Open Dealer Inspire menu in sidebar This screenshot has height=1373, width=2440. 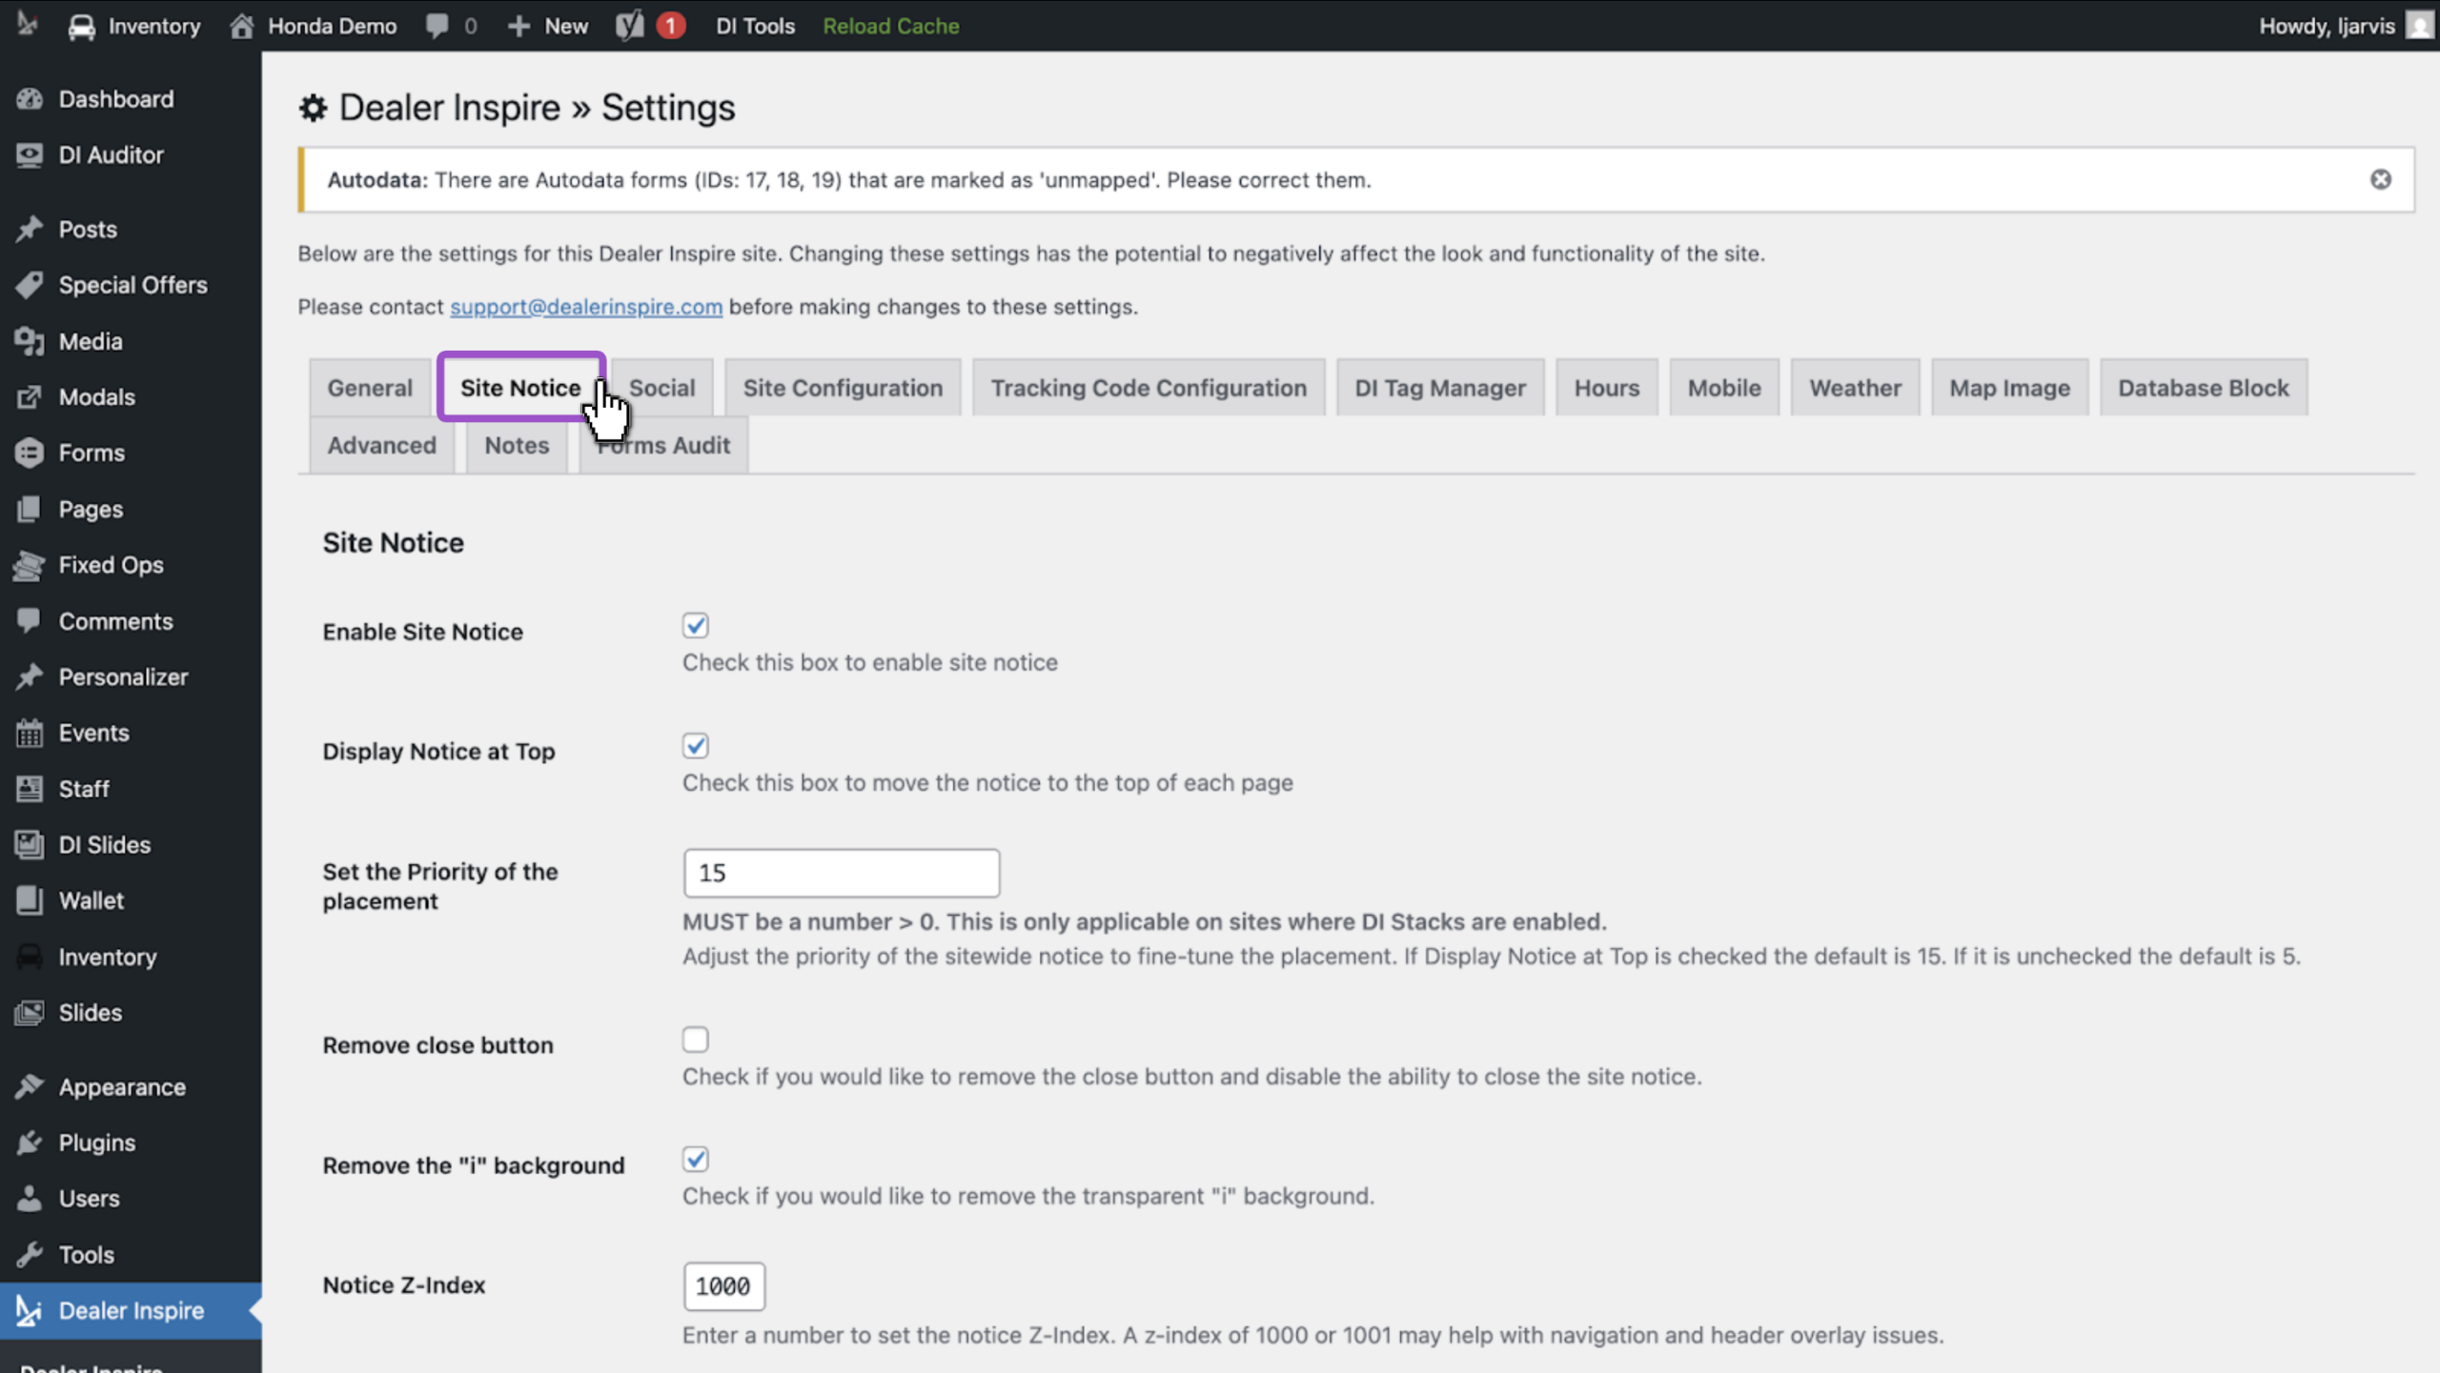(131, 1310)
